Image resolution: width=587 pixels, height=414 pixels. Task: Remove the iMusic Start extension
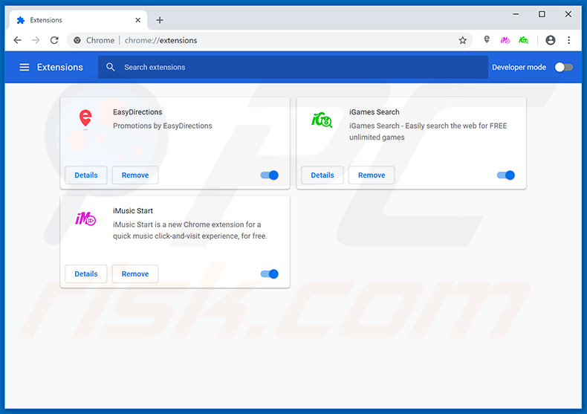[x=135, y=274]
